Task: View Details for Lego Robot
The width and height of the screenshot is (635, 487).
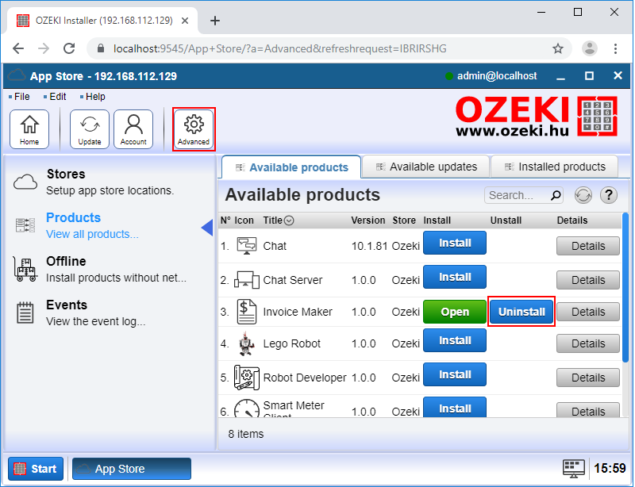Action: coord(588,343)
